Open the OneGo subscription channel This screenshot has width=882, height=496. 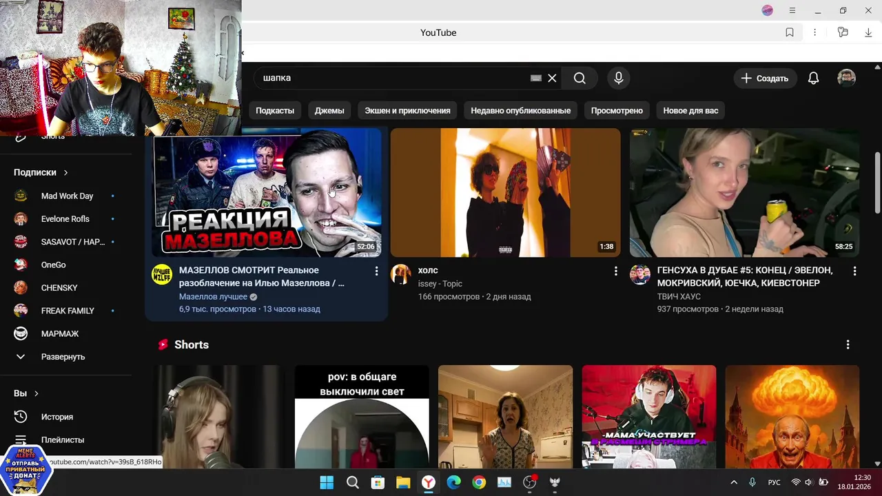(x=54, y=265)
